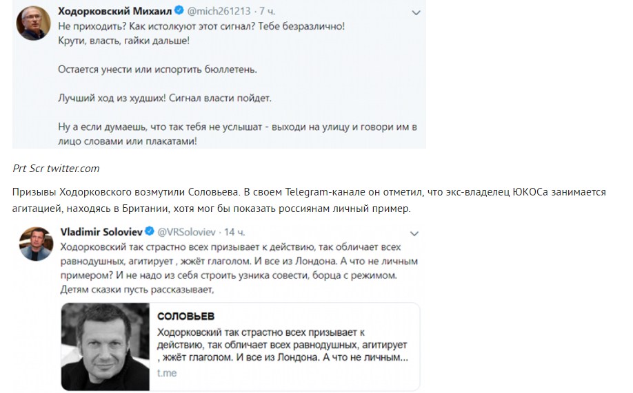Click the 7 ч. timestamp
633x393 pixels.
[x=268, y=11]
